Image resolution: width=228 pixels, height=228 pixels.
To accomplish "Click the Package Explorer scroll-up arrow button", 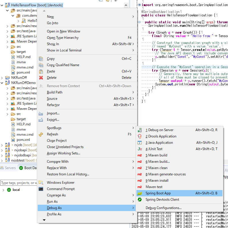I will 126,5.
